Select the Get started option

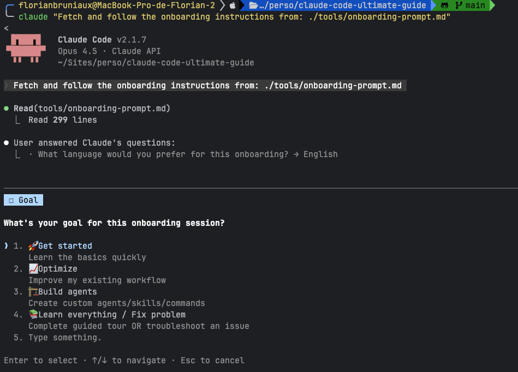tap(60, 245)
